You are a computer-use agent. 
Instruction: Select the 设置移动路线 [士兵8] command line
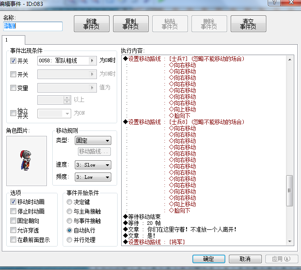point(184,122)
